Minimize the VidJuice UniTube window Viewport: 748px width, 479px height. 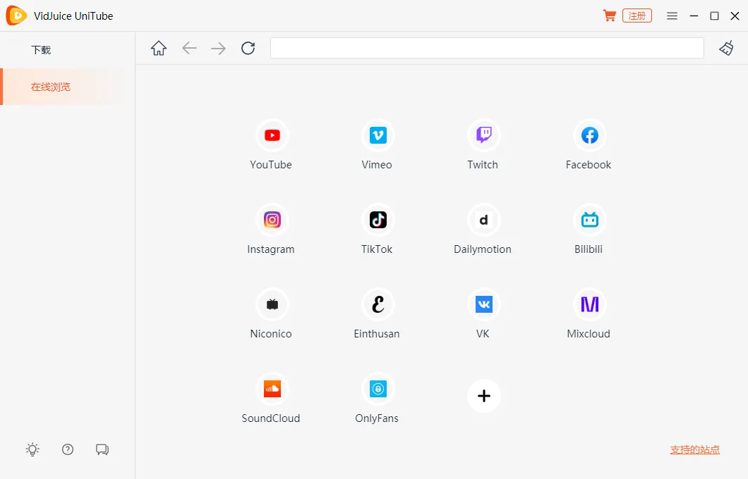[694, 15]
